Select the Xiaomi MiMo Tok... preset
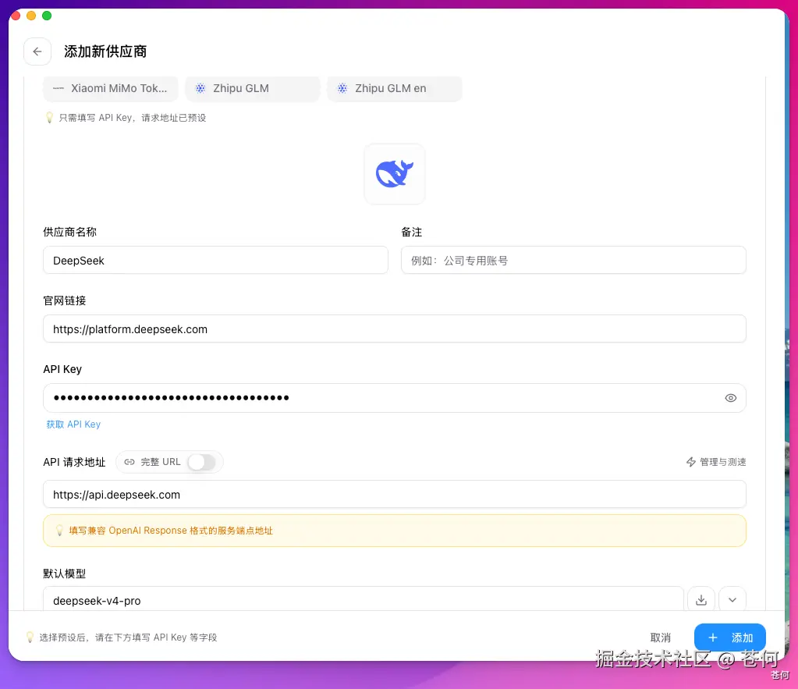The height and width of the screenshot is (689, 798). click(111, 89)
